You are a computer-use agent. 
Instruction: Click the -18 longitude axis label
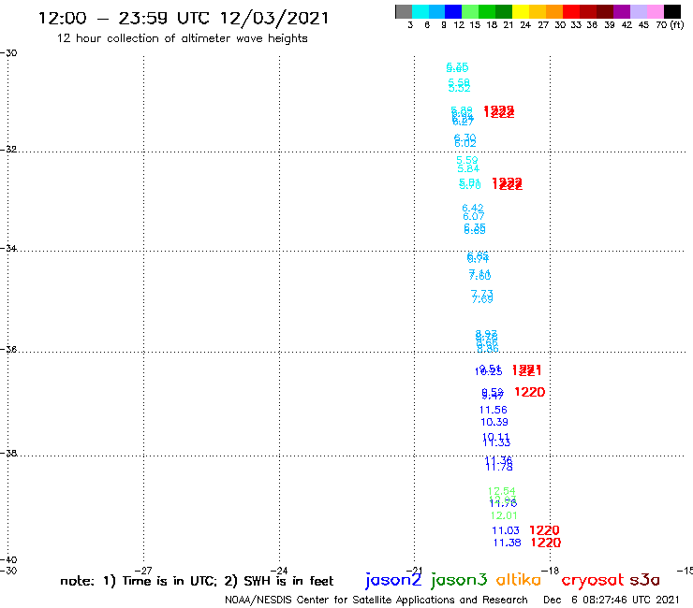[551, 571]
